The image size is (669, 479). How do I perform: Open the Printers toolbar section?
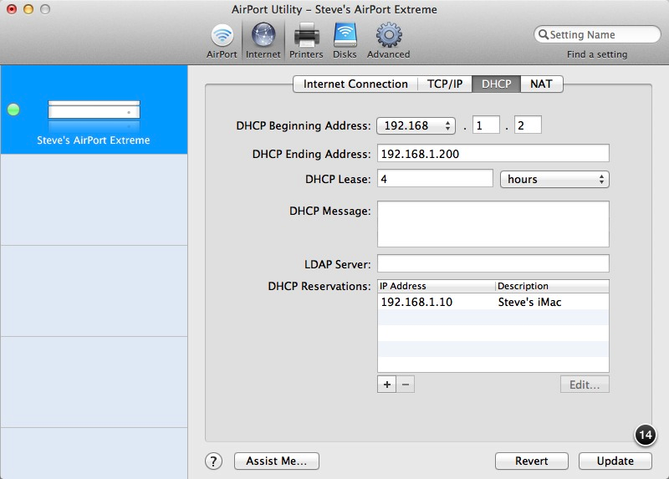coord(306,41)
